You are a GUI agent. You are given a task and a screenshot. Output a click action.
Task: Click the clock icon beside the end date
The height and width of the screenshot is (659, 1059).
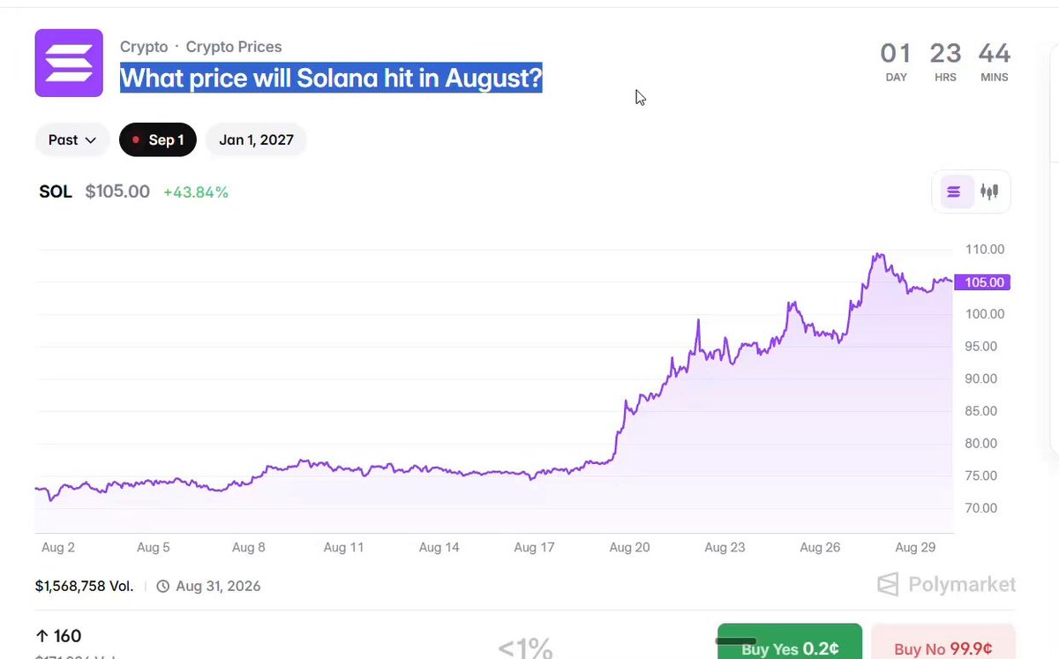pos(163,586)
